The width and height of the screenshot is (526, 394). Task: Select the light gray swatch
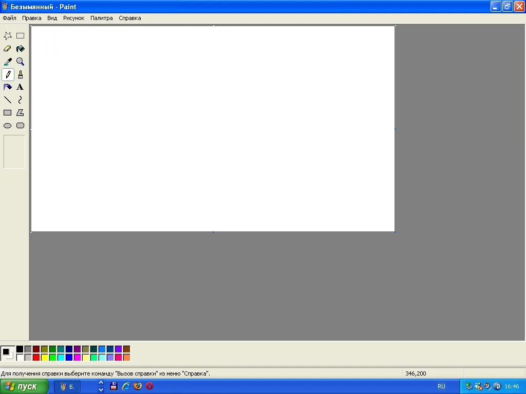point(28,358)
